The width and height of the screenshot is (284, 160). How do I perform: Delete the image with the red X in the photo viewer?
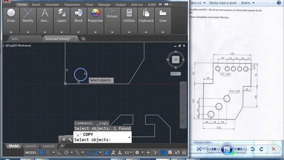(273, 149)
